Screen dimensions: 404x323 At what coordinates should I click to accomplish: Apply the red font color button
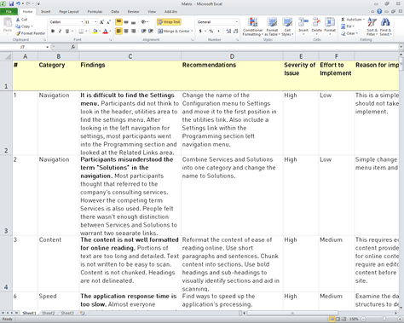coord(105,31)
